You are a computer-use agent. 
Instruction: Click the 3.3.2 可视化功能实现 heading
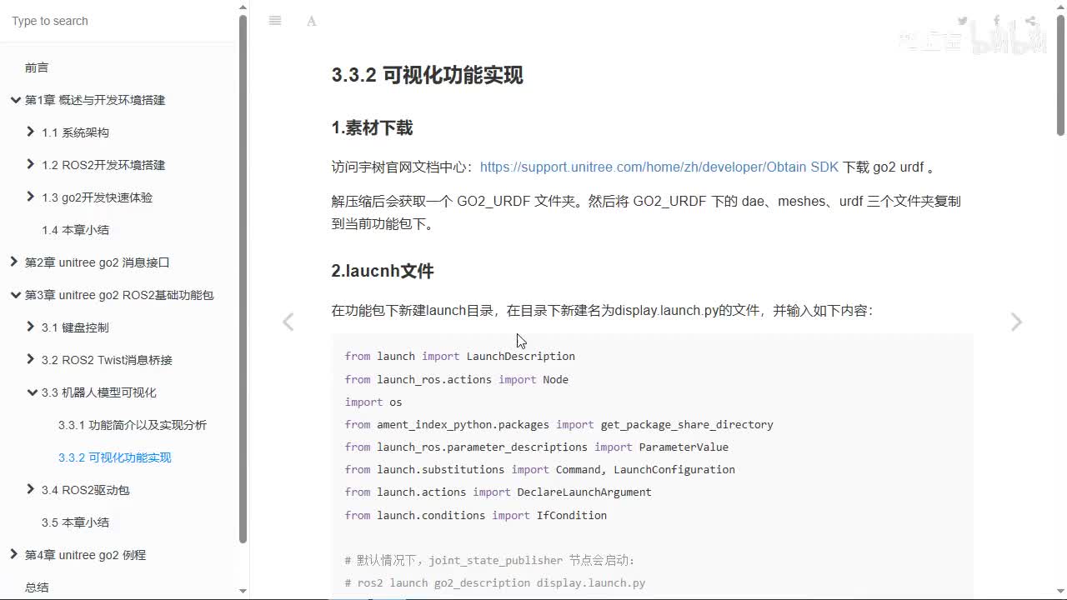click(x=427, y=75)
